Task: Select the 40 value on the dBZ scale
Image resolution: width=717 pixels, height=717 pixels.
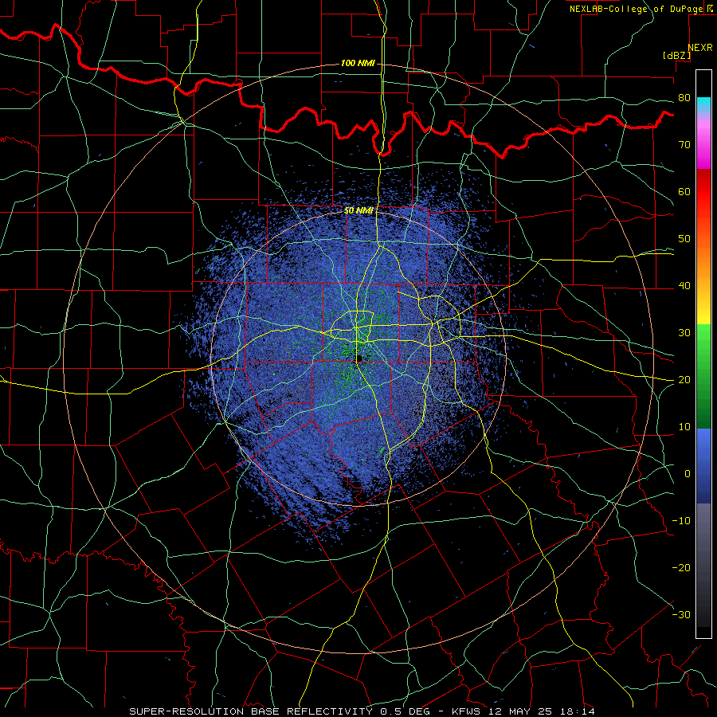Action: point(684,286)
